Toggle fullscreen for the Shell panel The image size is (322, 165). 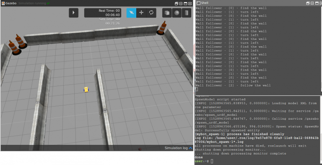pyautogui.click(x=317, y=3)
